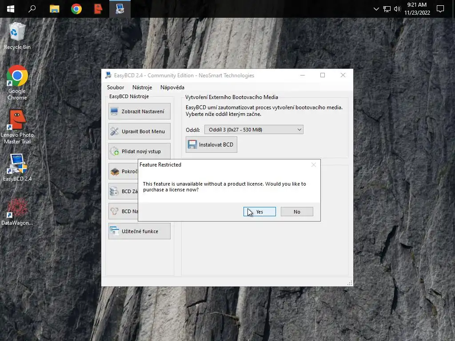Click chip icon on Pokročilé button

[x=115, y=171]
